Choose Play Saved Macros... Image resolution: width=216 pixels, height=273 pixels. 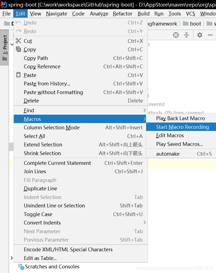point(181,144)
